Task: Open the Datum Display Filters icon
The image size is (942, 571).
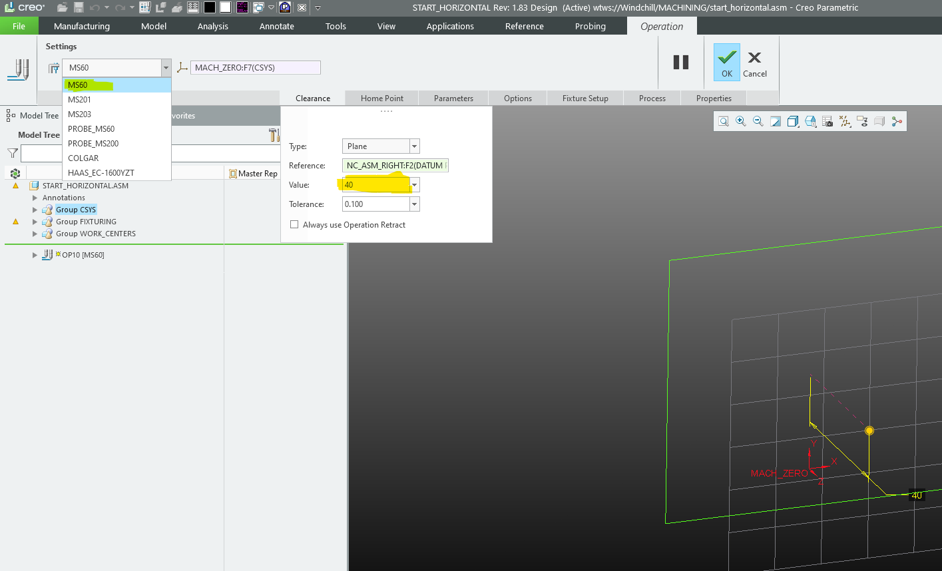Action: tap(845, 121)
